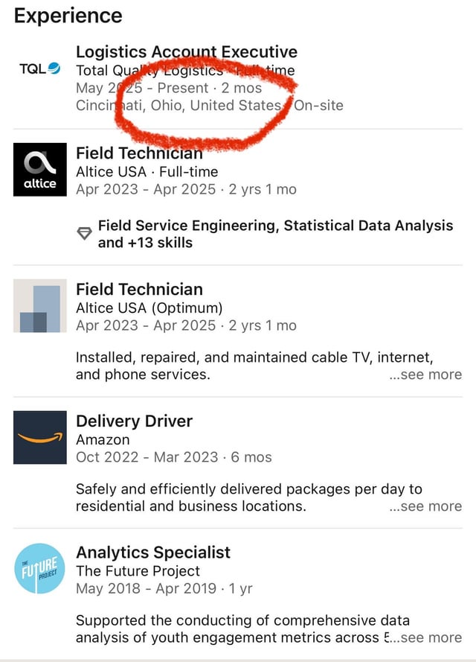476x662 pixels.
Task: Click the TQL blue globe emblem
Action: [x=51, y=68]
